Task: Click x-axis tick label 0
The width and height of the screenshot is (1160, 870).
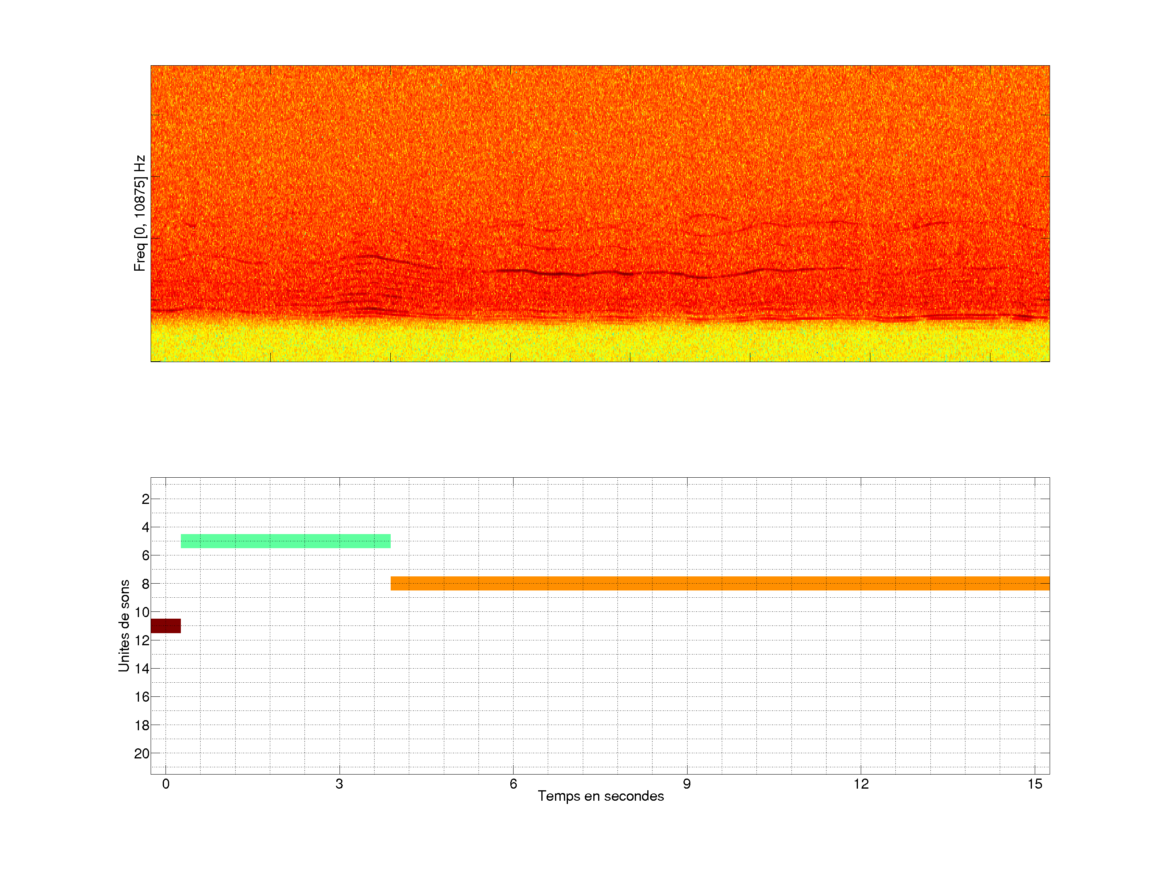Action: point(166,784)
